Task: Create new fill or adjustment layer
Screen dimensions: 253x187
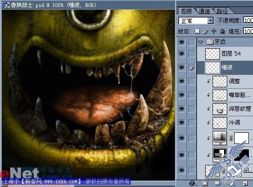Action: pos(231,183)
